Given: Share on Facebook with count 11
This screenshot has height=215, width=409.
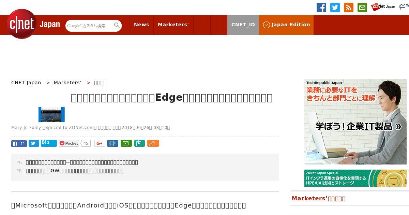Looking at the screenshot, I should coord(19,143).
